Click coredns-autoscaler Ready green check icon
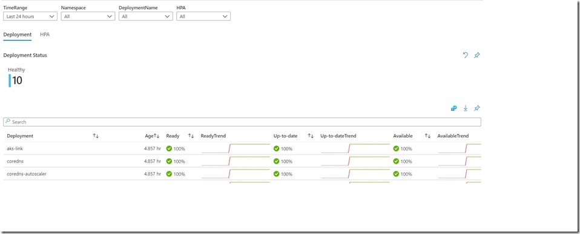 pos(169,173)
